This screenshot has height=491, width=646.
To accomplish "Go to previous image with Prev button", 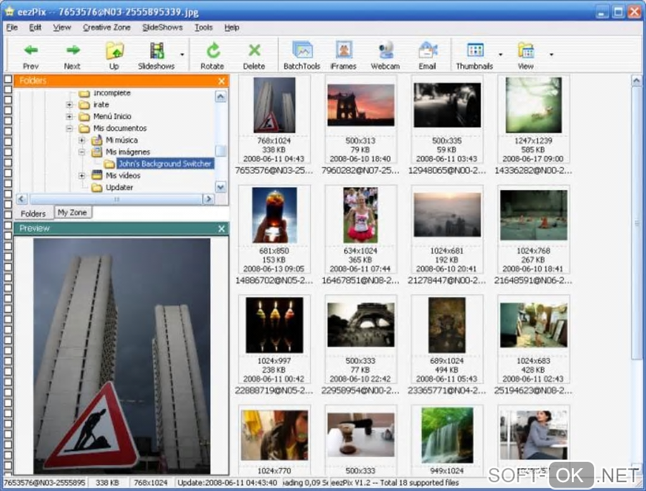I will [31, 56].
